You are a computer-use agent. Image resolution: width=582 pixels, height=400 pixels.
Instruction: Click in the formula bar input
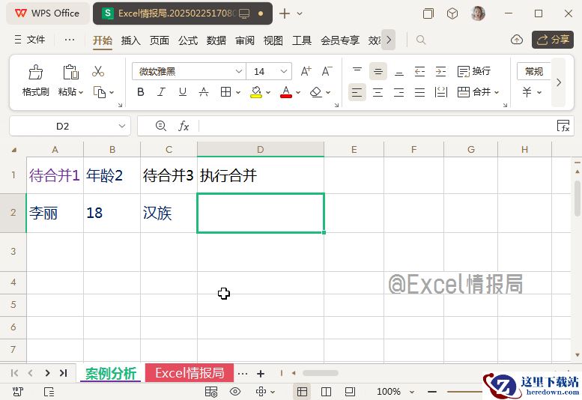(377, 126)
